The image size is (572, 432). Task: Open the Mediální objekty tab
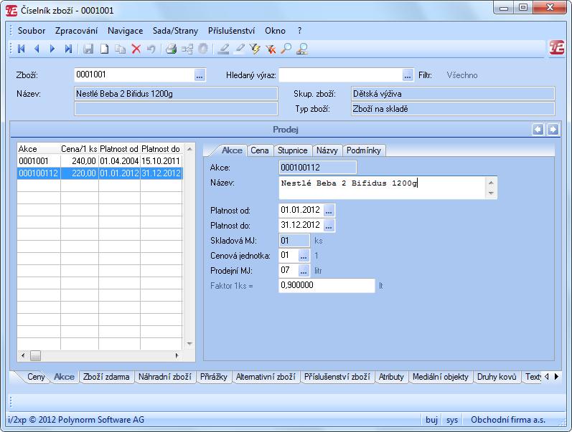pos(441,377)
